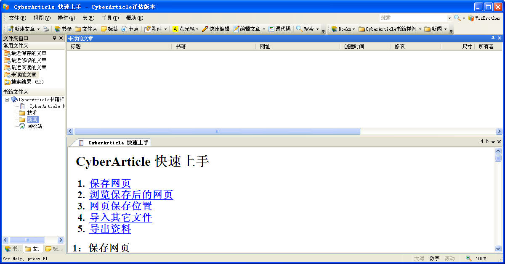Select the CyberArticle article node in tree
The image size is (505, 264).
42,106
